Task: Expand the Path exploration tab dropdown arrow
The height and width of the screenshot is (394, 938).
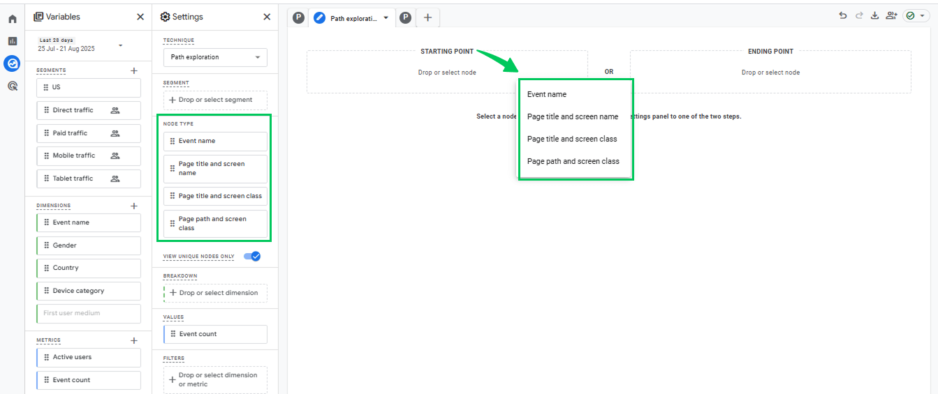Action: point(386,18)
